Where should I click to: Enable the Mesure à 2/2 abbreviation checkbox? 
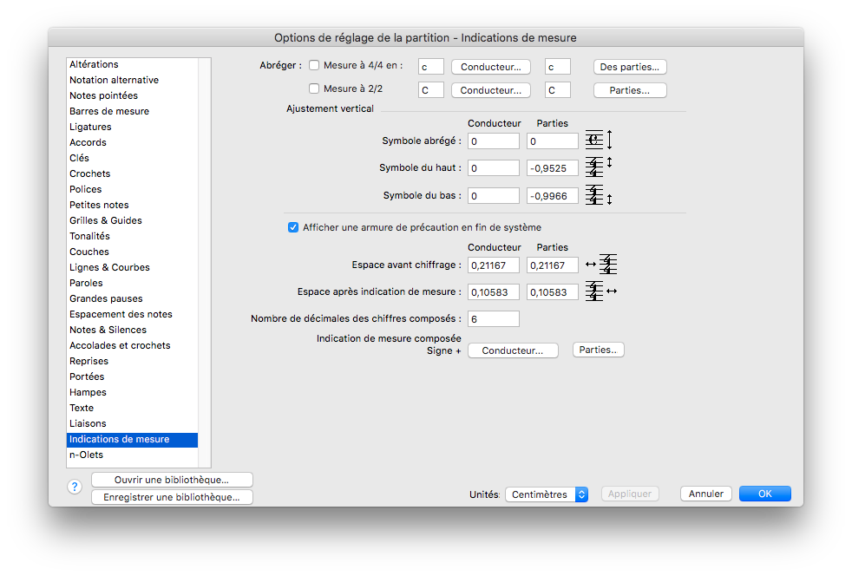314,88
